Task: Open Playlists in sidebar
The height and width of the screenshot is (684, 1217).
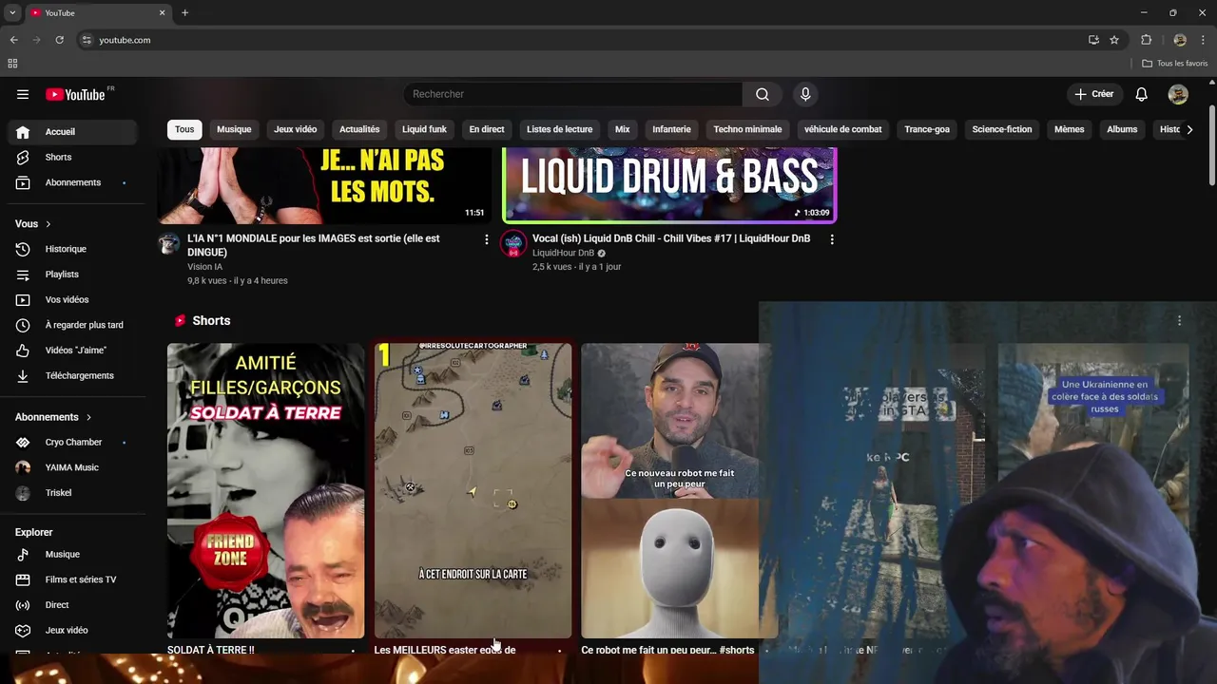Action: (x=72, y=275)
